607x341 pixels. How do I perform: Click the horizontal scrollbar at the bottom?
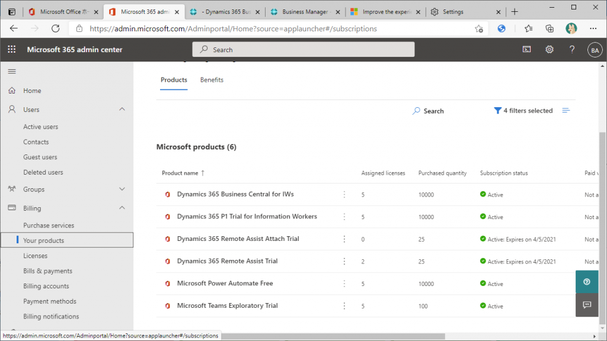pyautogui.click(x=333, y=336)
